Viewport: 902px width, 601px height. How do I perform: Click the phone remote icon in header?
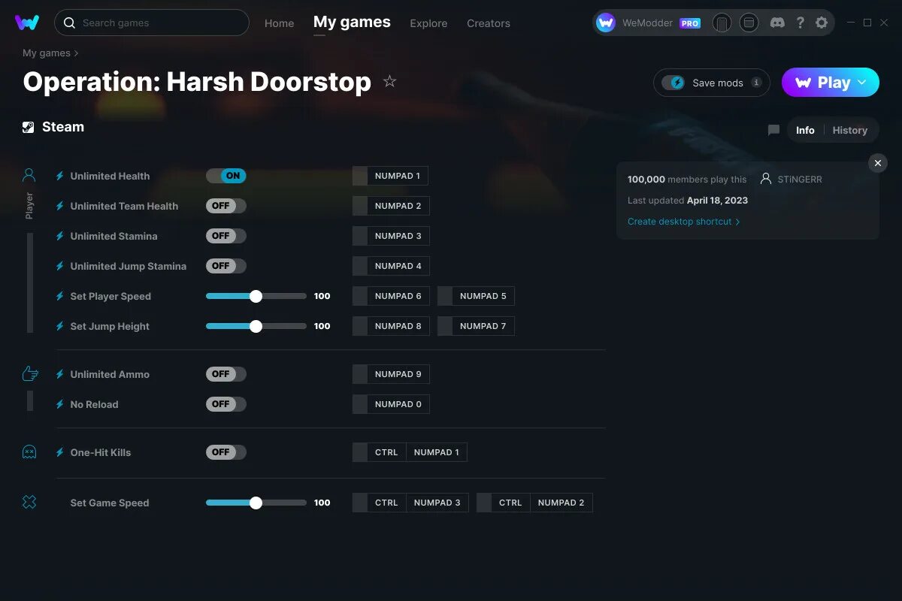click(x=722, y=23)
